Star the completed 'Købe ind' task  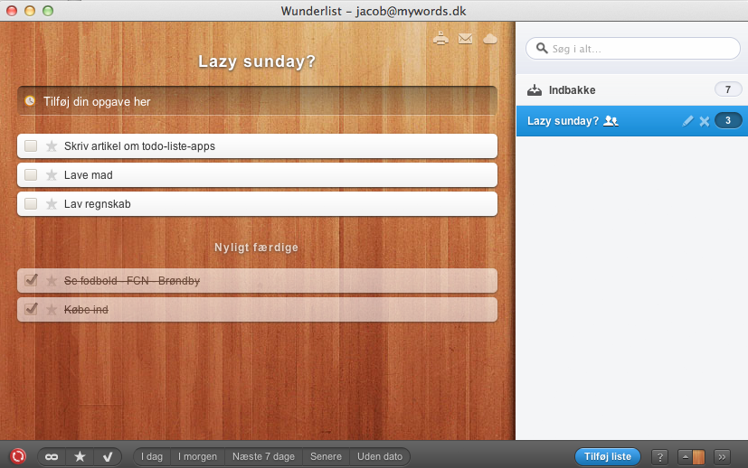click(52, 310)
